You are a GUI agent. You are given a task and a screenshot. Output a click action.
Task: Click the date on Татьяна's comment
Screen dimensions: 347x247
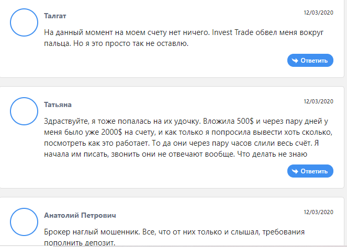point(318,101)
